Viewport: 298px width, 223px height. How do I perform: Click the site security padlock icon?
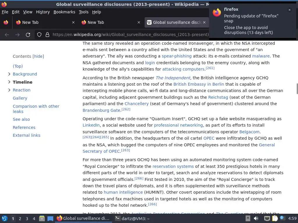pos(47,35)
